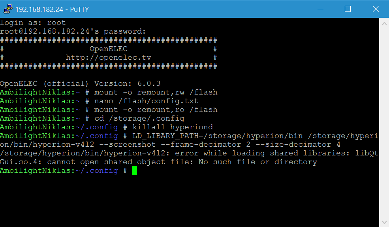The image size is (389, 227).
Task: Click the OpenELEC banner title text
Action: [109, 49]
